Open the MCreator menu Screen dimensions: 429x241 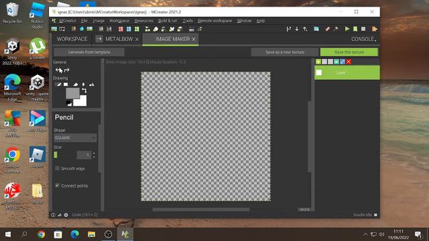(67, 21)
